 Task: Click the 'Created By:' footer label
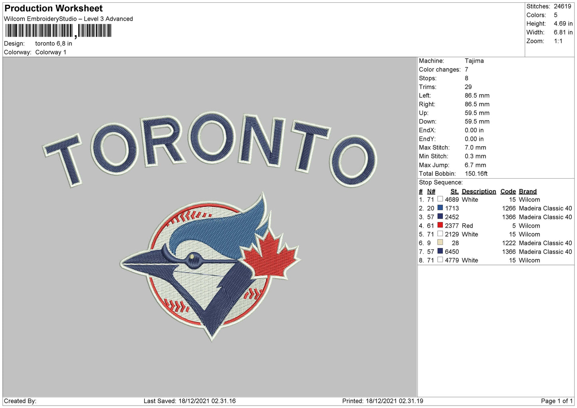pyautogui.click(x=20, y=401)
